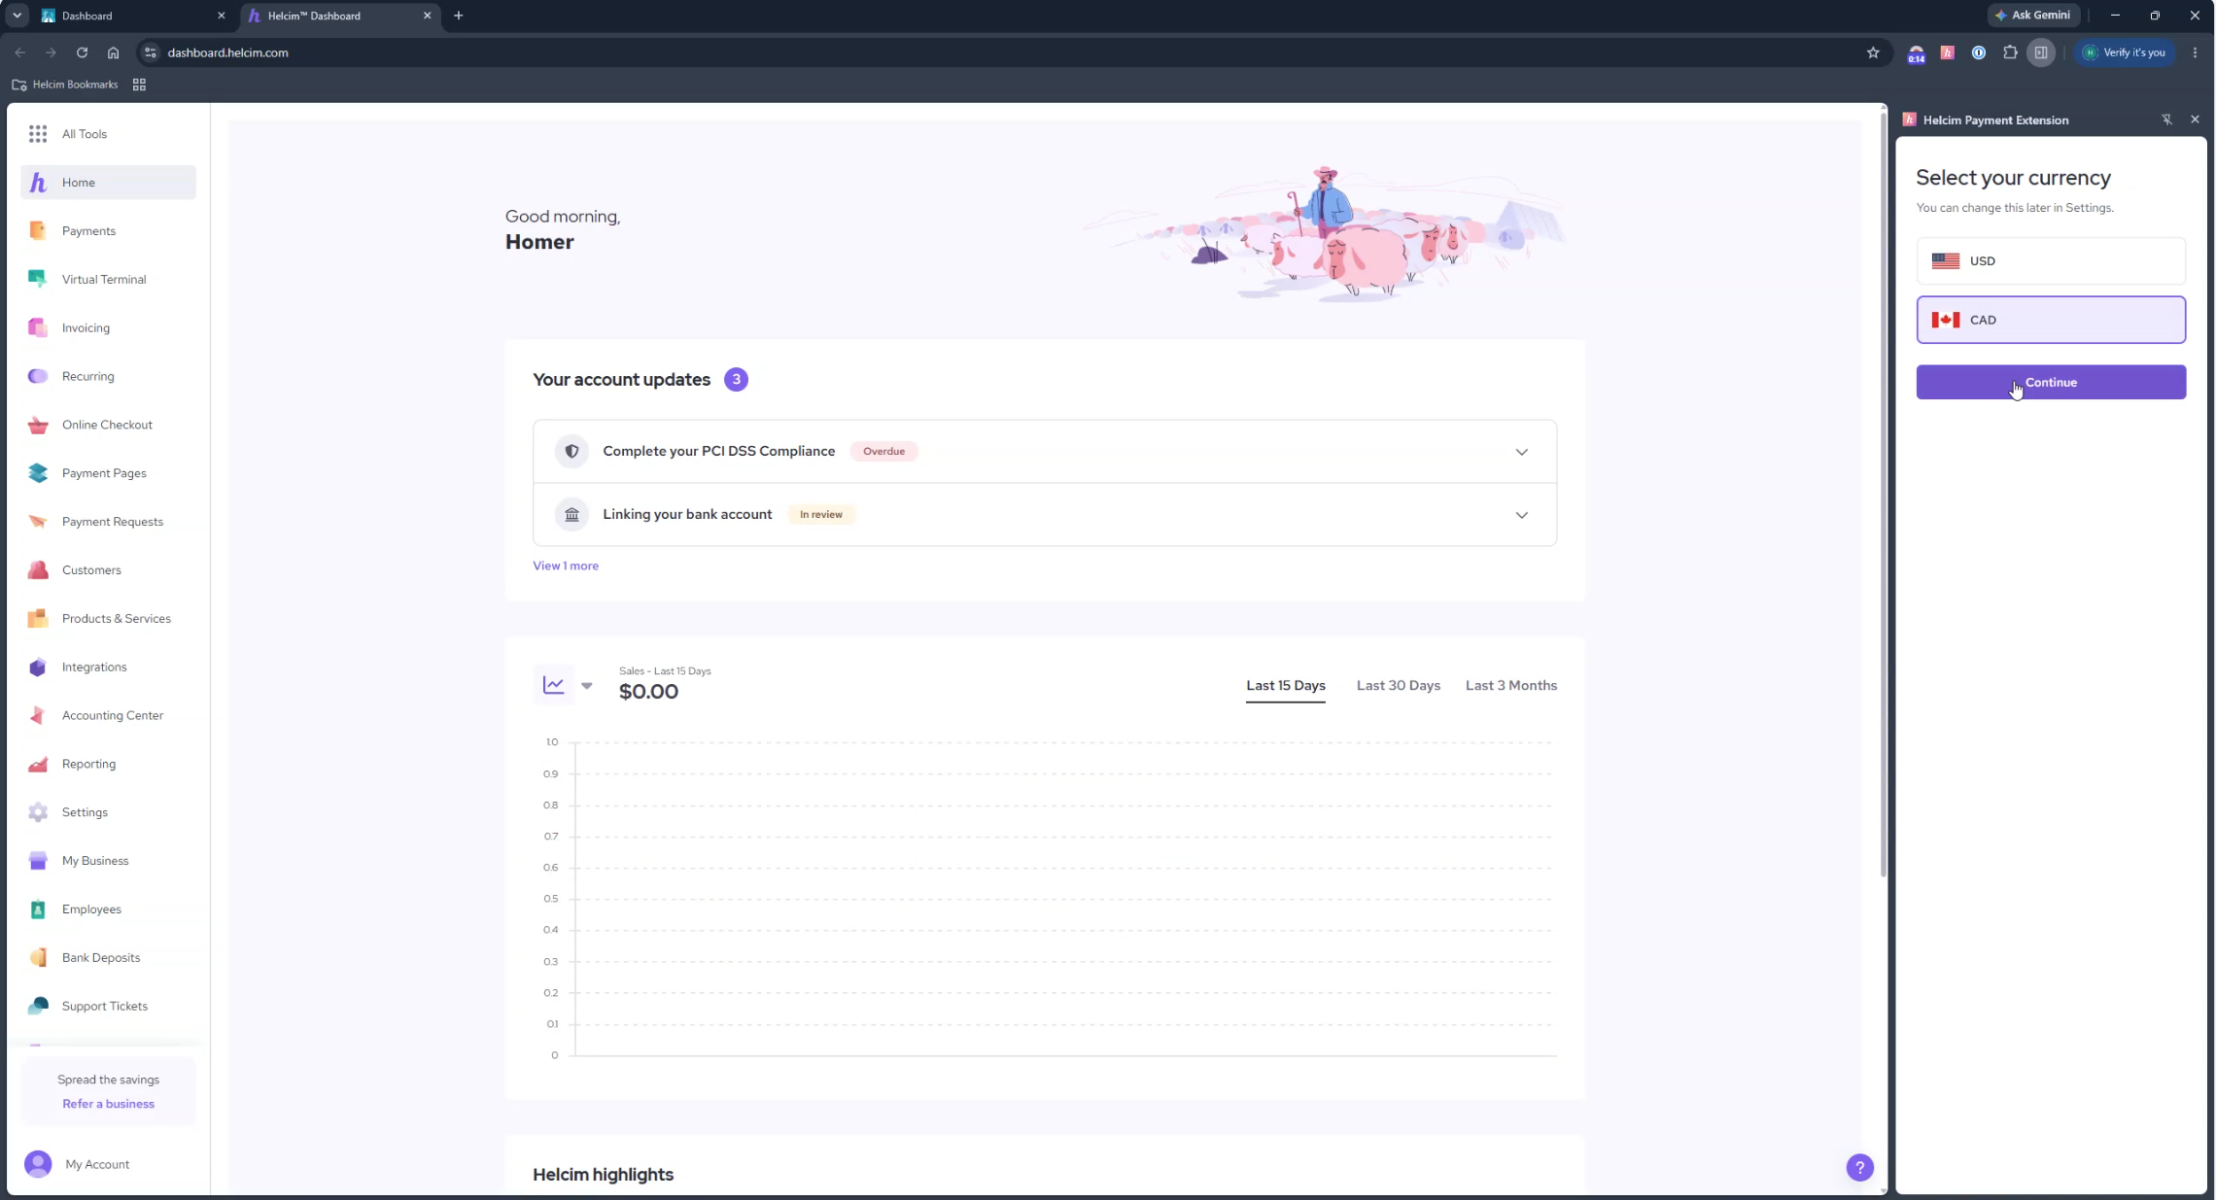The height and width of the screenshot is (1200, 2216).
Task: Go to the browser home page icon
Action: [x=113, y=52]
